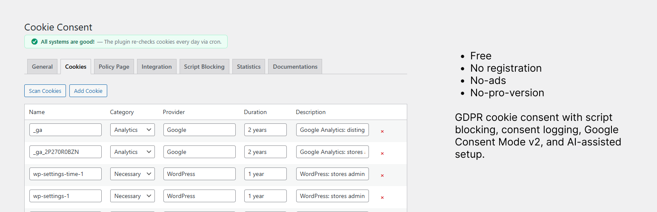The image size is (657, 212).
Task: Switch to the General tab
Action: pos(42,67)
